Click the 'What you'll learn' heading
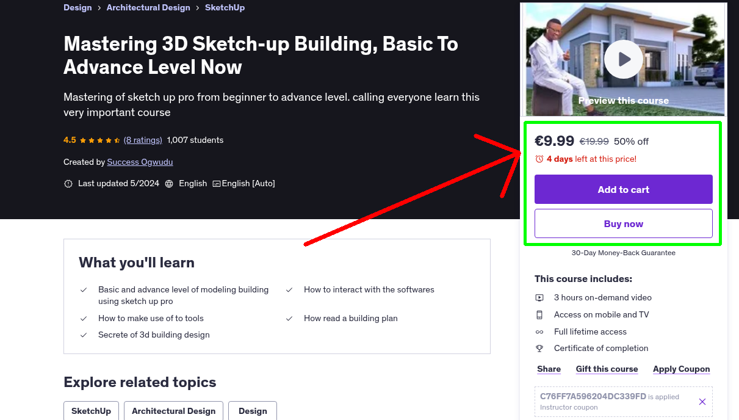This screenshot has height=420, width=739. click(137, 263)
